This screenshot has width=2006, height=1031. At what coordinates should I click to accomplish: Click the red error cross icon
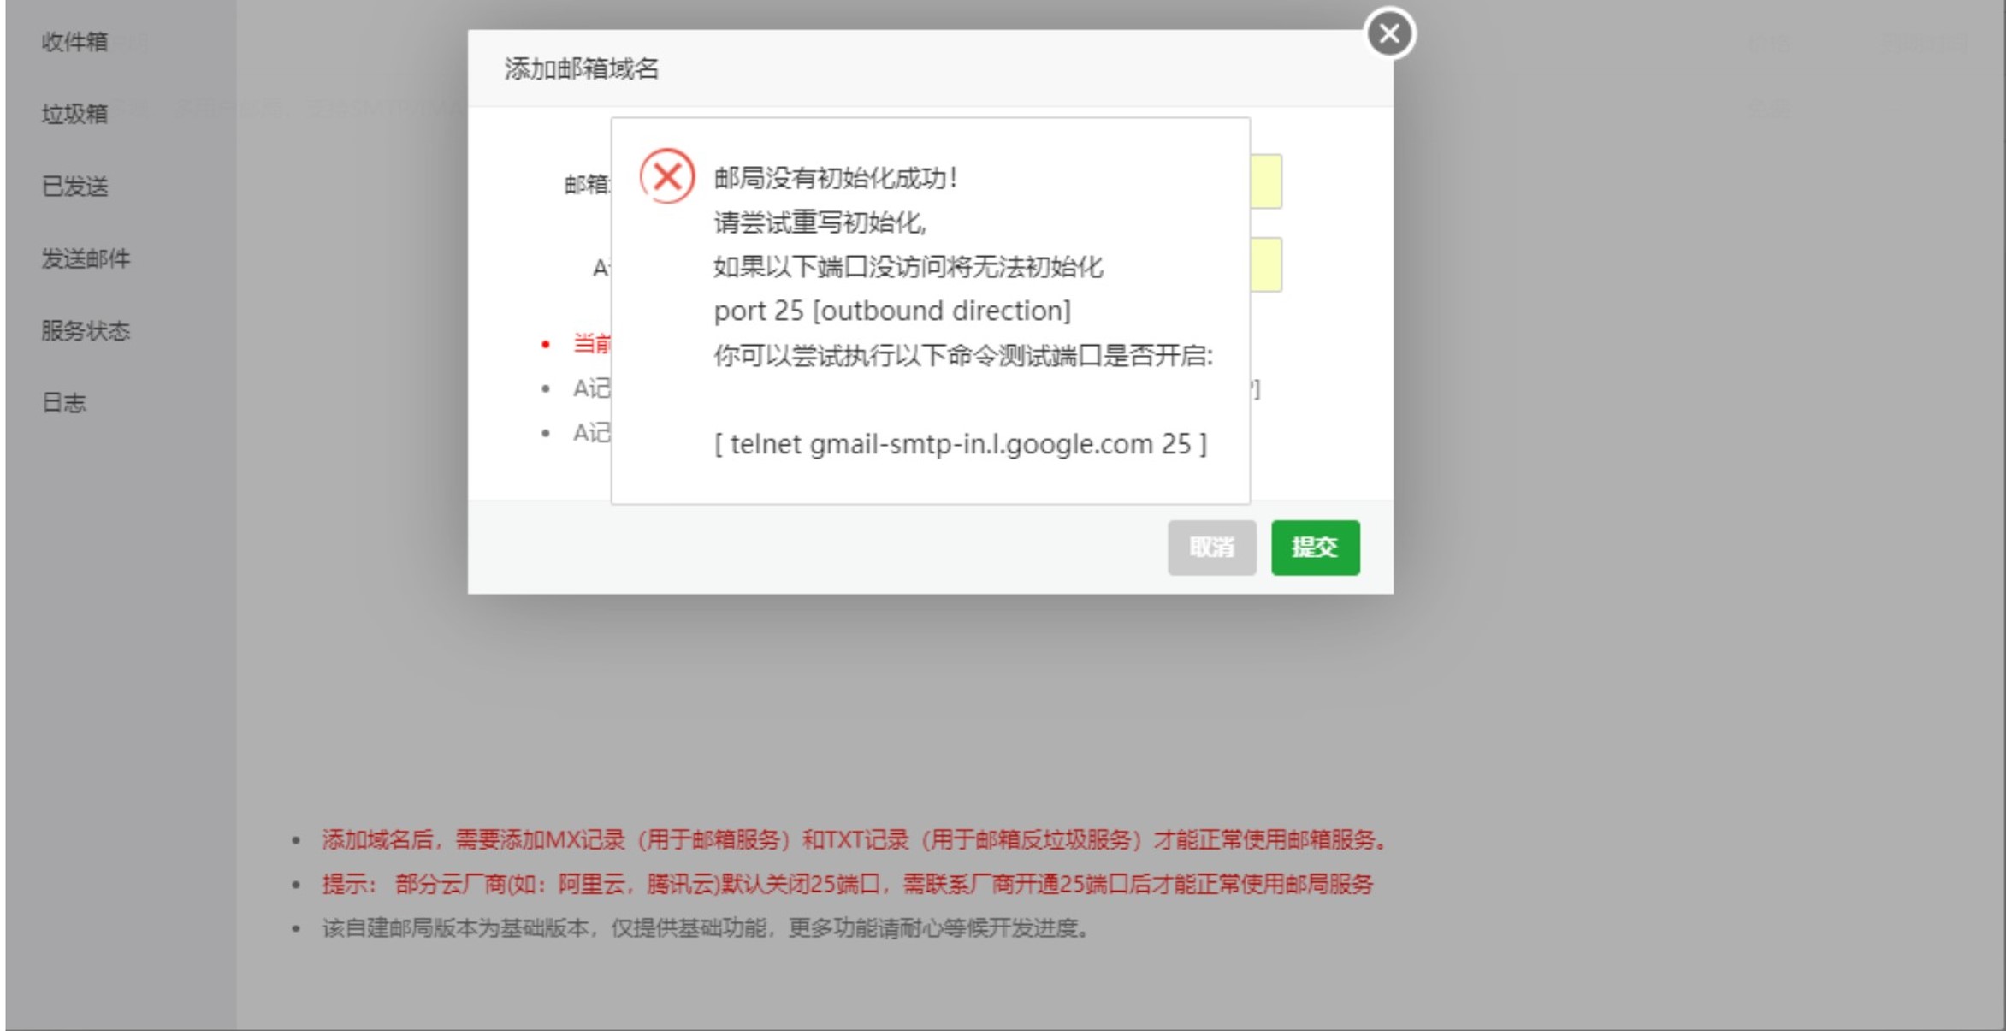click(668, 177)
